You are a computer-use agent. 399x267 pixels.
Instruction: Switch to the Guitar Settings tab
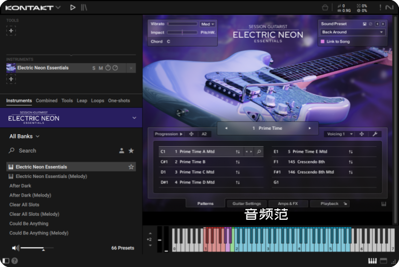[246, 203]
